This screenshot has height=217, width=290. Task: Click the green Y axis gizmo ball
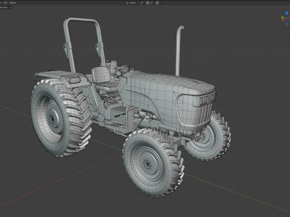[282, 17]
